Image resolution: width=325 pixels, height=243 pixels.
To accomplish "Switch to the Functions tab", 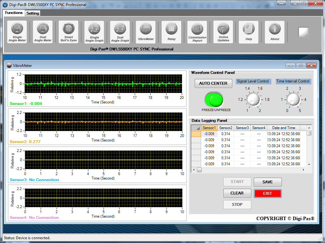I will [14, 13].
